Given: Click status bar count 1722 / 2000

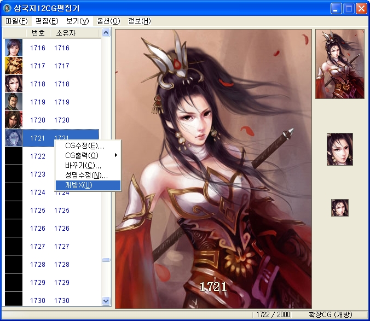Looking at the screenshot, I should click(x=273, y=314).
